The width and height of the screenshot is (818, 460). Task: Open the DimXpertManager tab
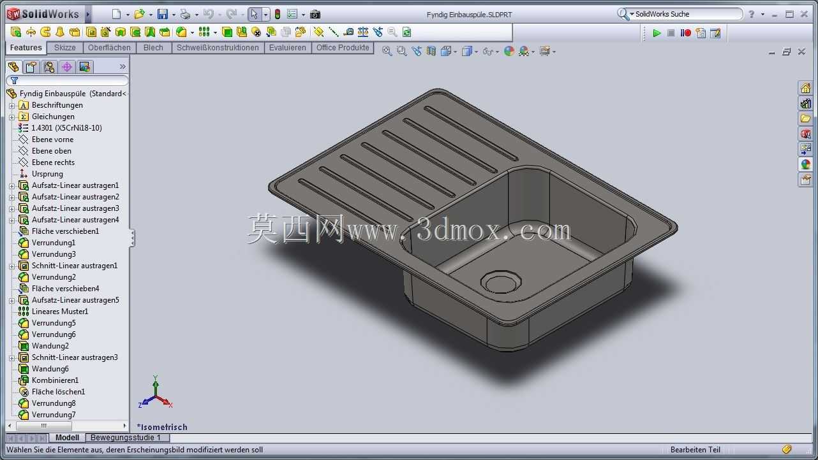67,66
